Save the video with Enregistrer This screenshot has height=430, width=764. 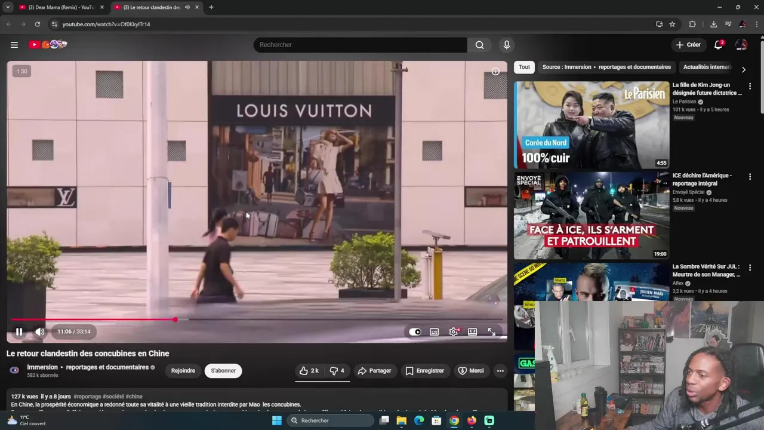425,371
